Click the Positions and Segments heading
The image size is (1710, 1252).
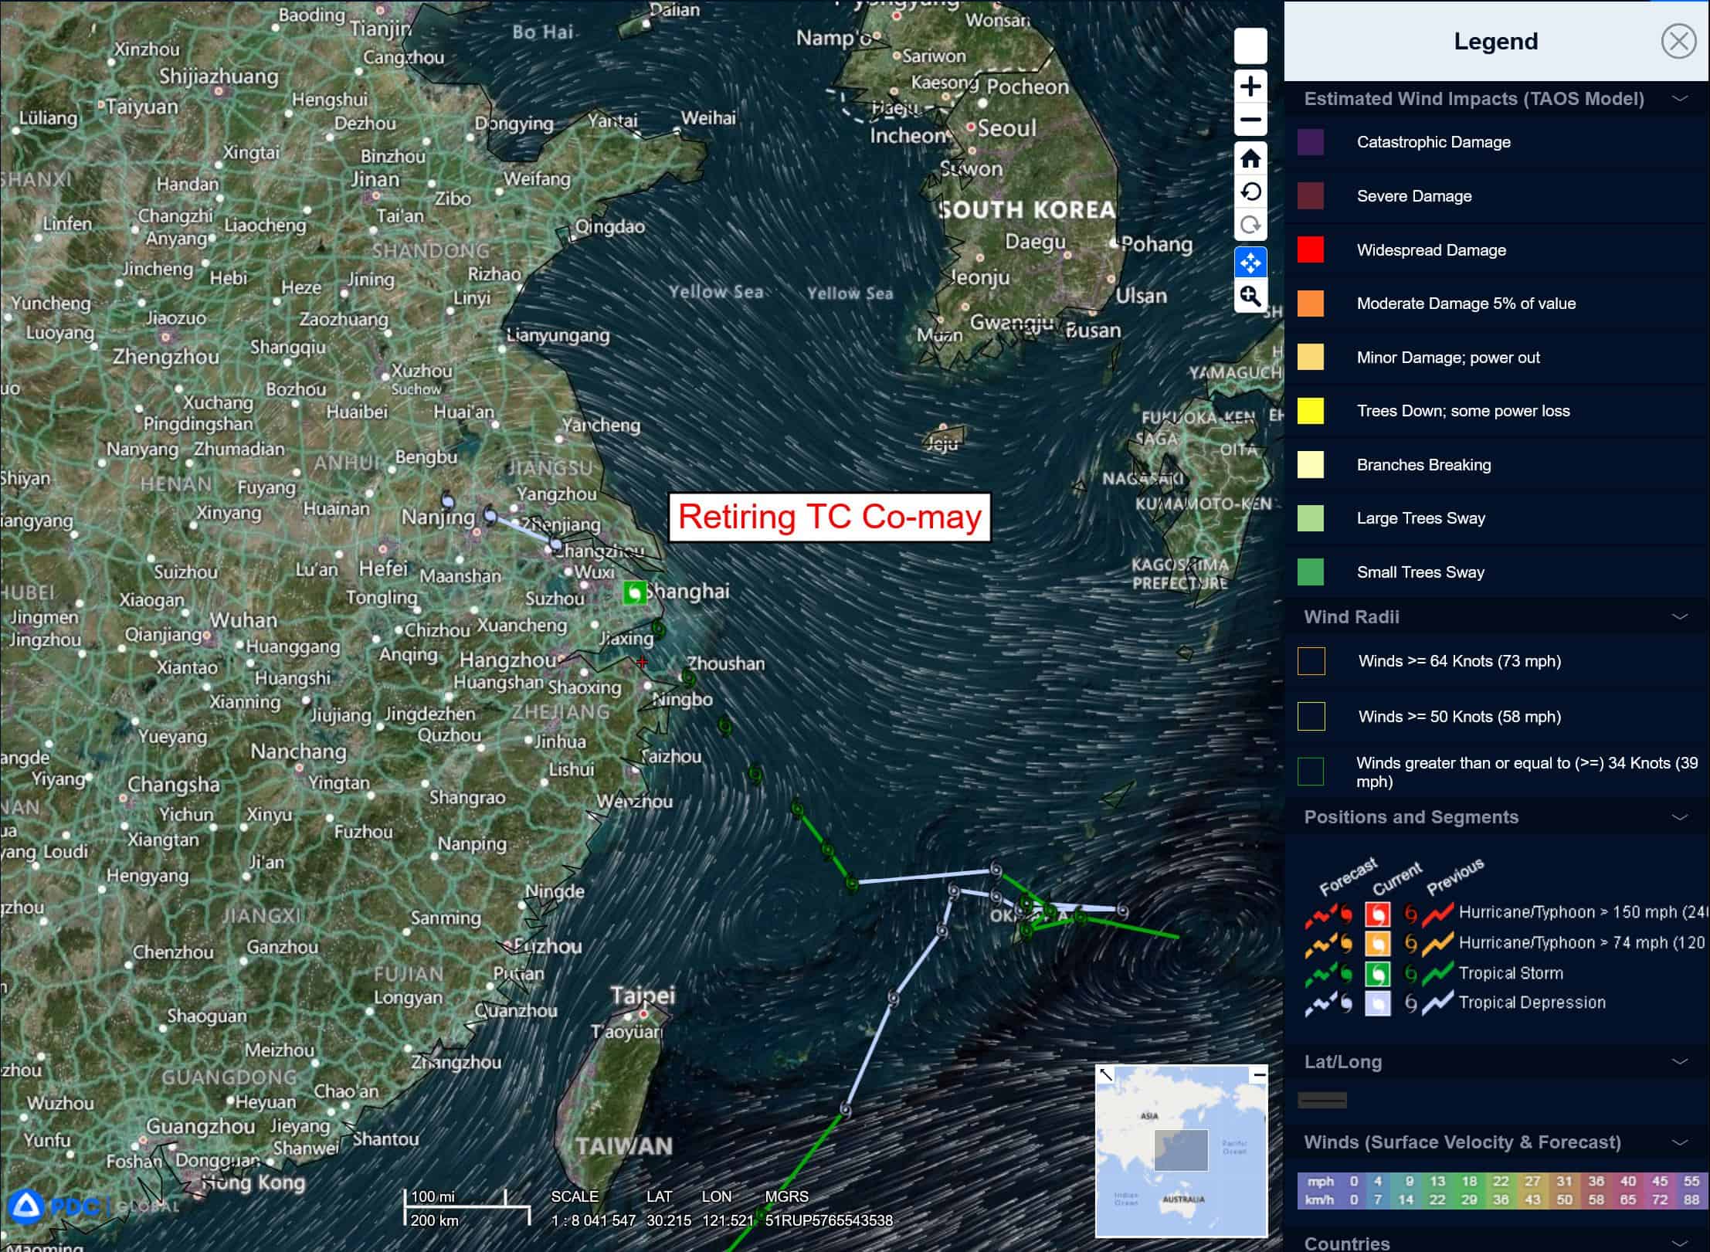click(1411, 817)
